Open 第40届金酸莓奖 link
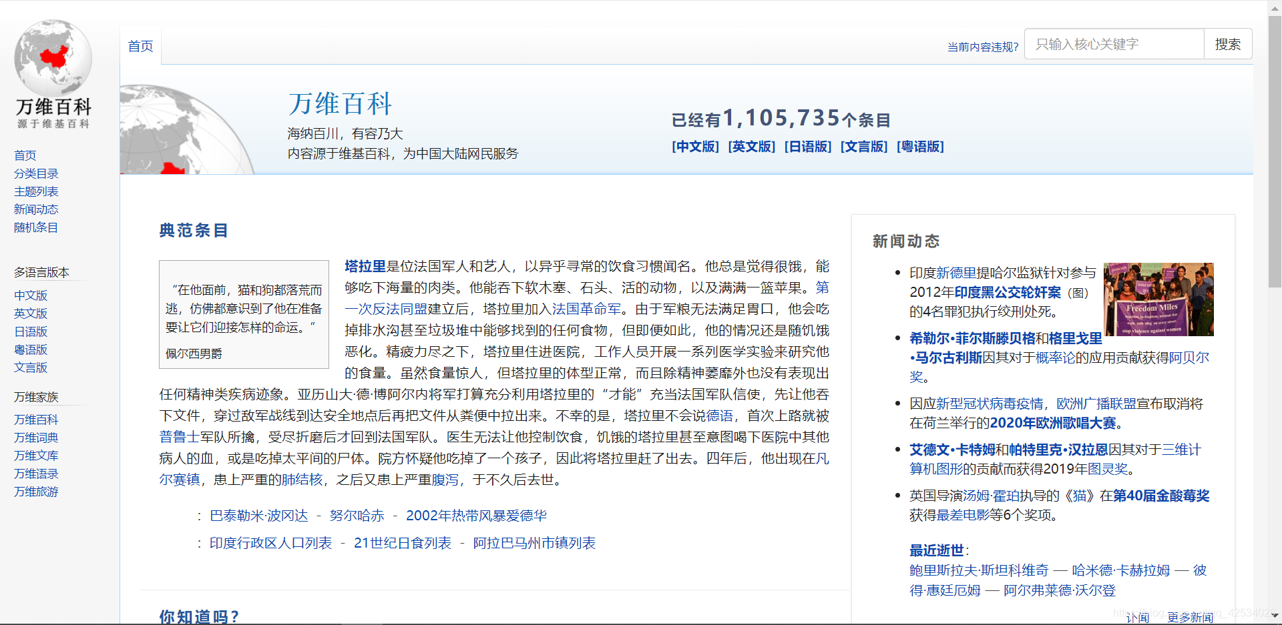This screenshot has width=1282, height=625. click(1161, 496)
